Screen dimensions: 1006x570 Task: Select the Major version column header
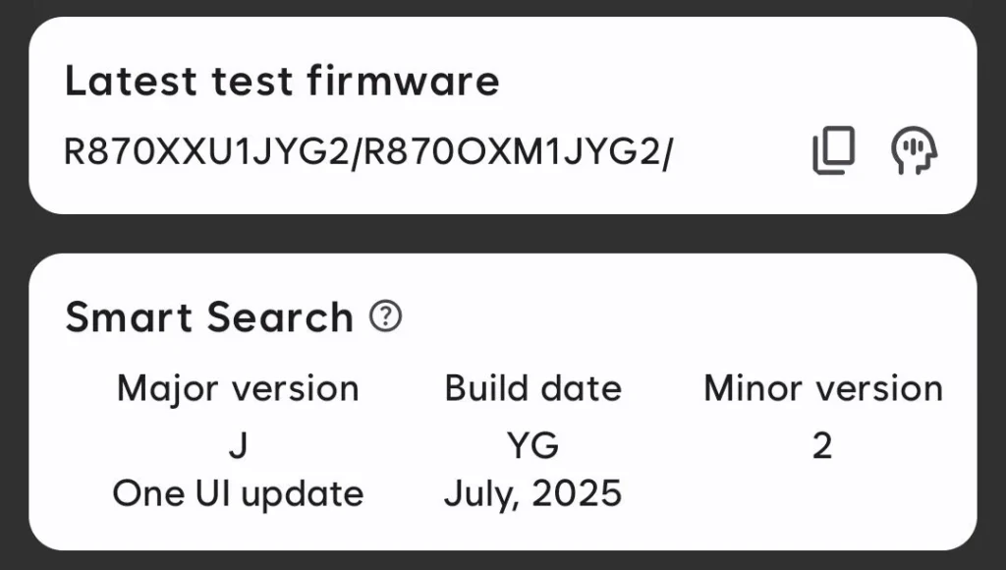tap(237, 388)
